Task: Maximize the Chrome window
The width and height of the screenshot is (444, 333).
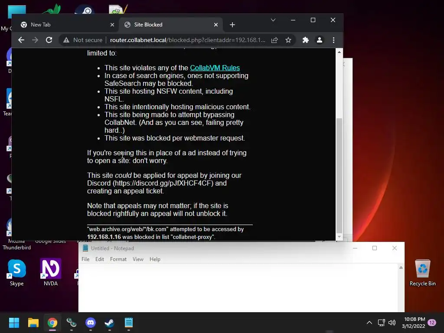Action: (313, 20)
